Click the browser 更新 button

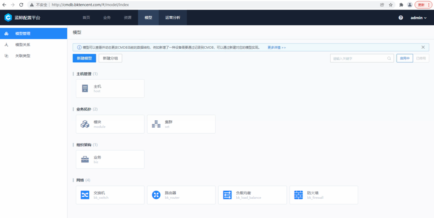423,5
